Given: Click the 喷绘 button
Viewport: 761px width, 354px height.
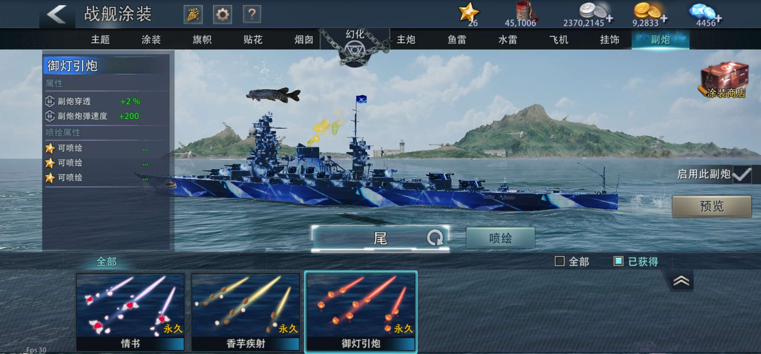Looking at the screenshot, I should click(x=500, y=238).
